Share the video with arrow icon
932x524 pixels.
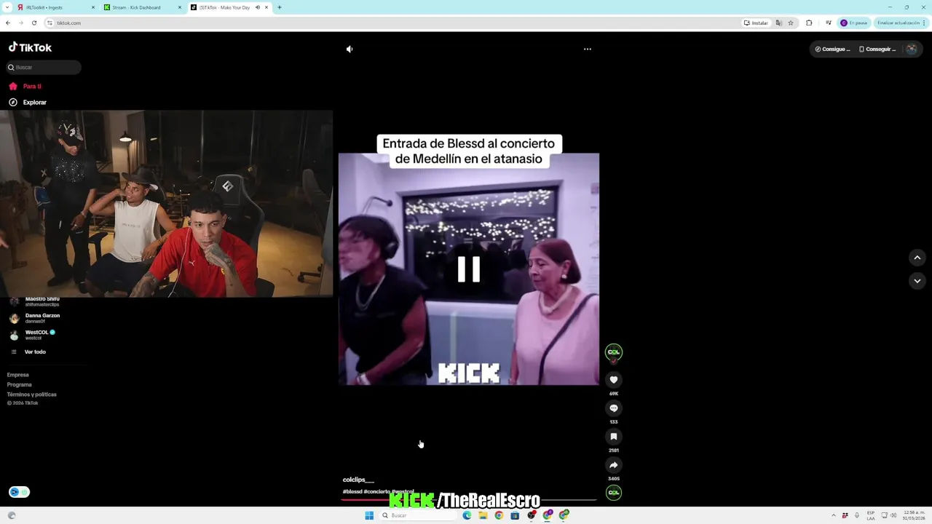click(614, 465)
